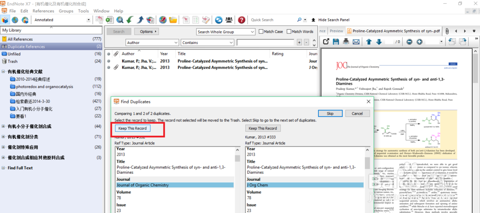Go to previous PDF page up arrow
Viewport: 480px width, 213px height.
[369, 41]
